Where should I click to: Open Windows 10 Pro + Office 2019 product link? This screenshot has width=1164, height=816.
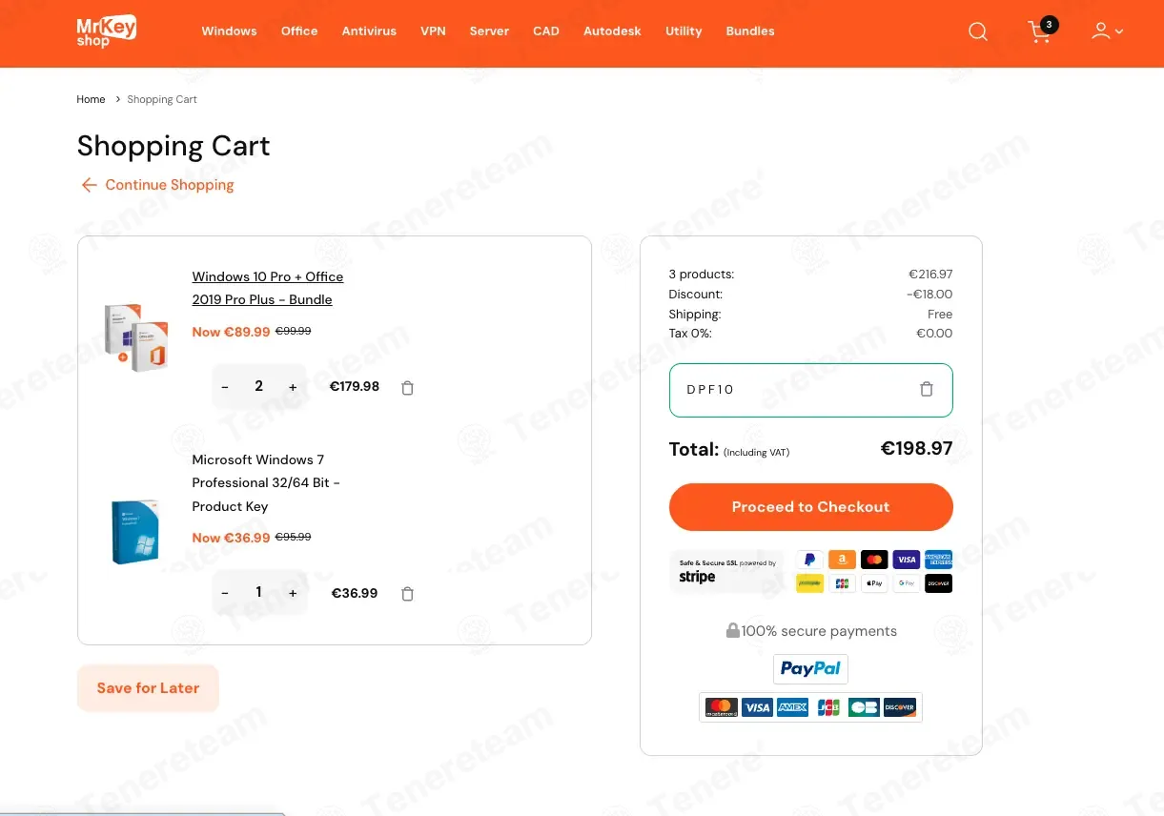268,288
